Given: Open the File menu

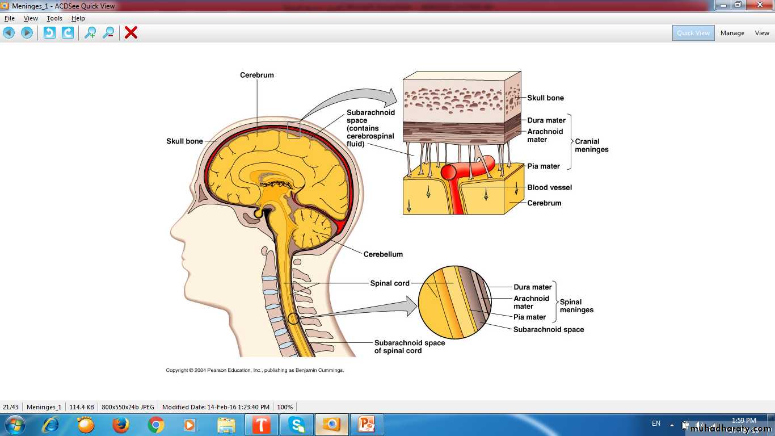Looking at the screenshot, I should pyautogui.click(x=10, y=18).
